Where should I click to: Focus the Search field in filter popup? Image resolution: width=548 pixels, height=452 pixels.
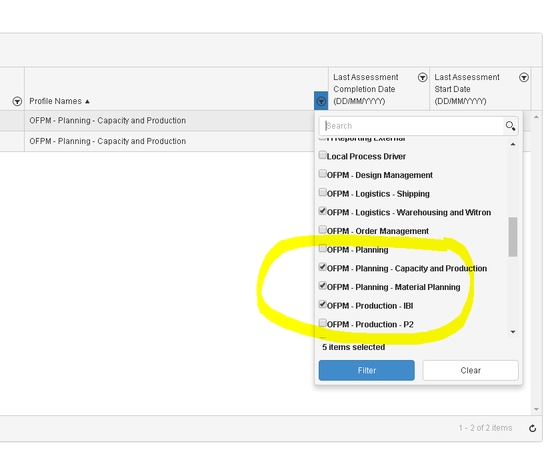tap(411, 126)
